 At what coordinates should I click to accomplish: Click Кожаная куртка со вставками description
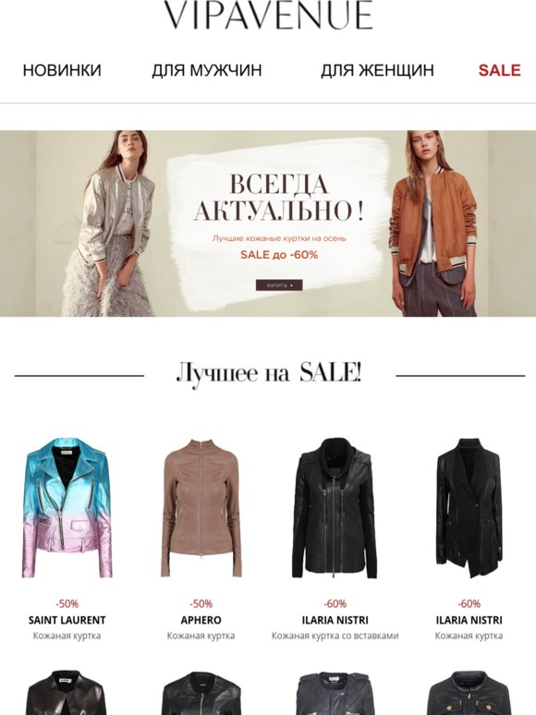point(335,636)
